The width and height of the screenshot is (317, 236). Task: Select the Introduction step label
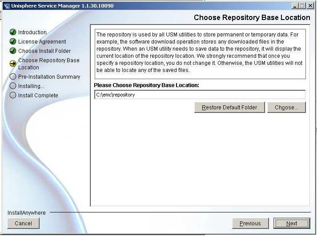(32, 32)
